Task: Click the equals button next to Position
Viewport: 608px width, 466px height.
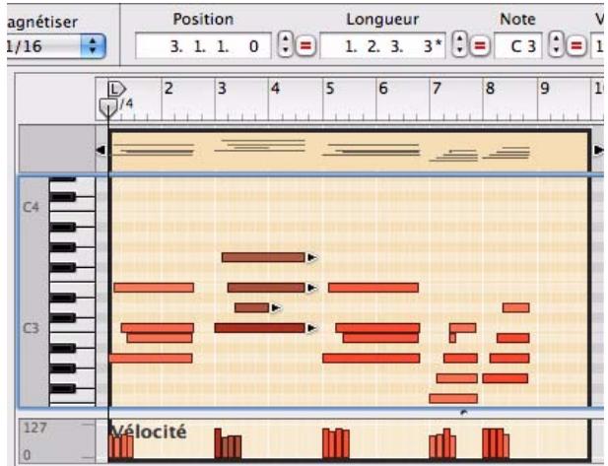Action: point(305,45)
